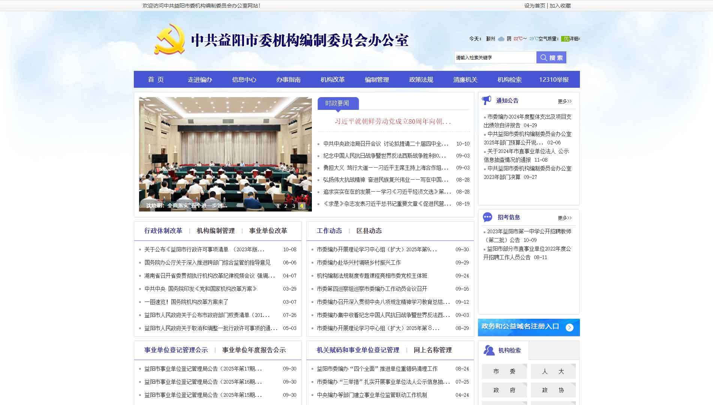Switch to the 机构编制管理 tab
713x405 pixels.
point(216,231)
